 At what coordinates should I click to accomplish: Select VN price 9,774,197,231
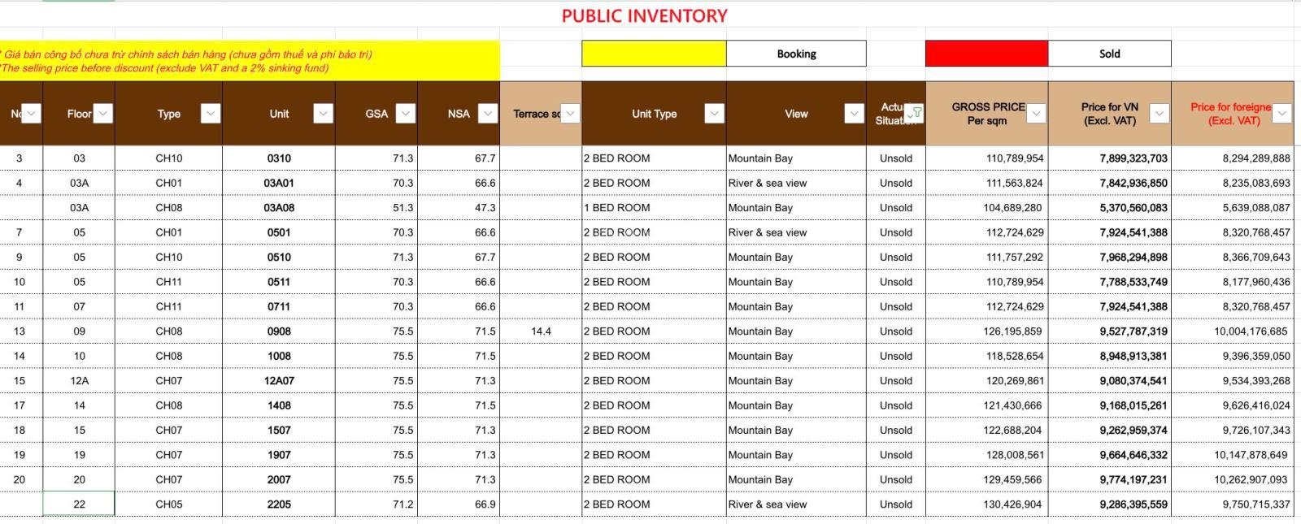click(x=1110, y=480)
